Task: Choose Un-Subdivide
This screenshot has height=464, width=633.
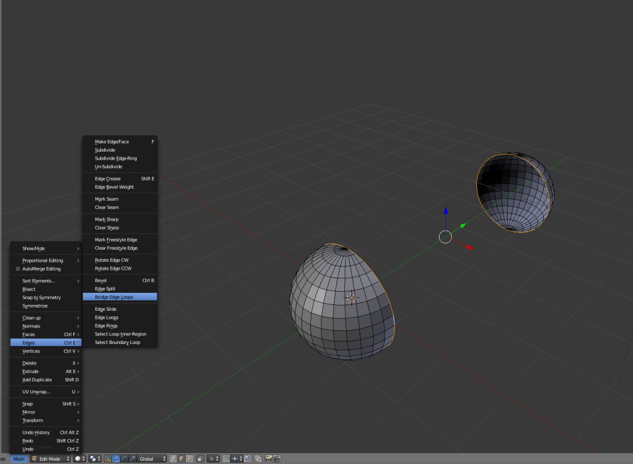Action: [x=120, y=167]
